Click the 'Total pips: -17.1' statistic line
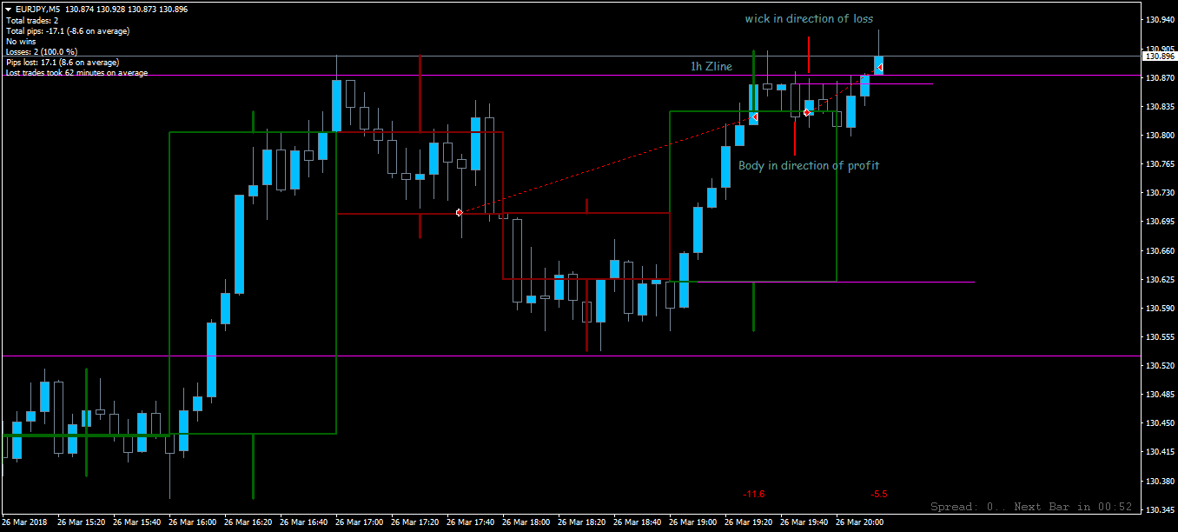The image size is (1178, 532). click(x=68, y=31)
